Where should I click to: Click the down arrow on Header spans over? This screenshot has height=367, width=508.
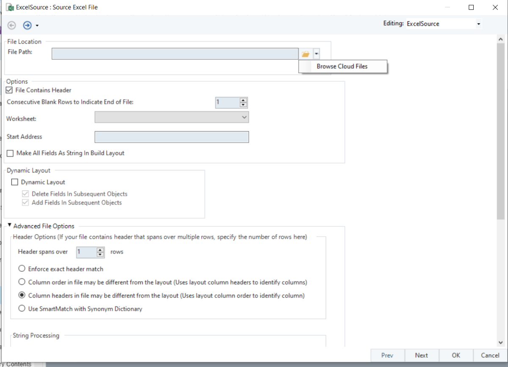[100, 254]
